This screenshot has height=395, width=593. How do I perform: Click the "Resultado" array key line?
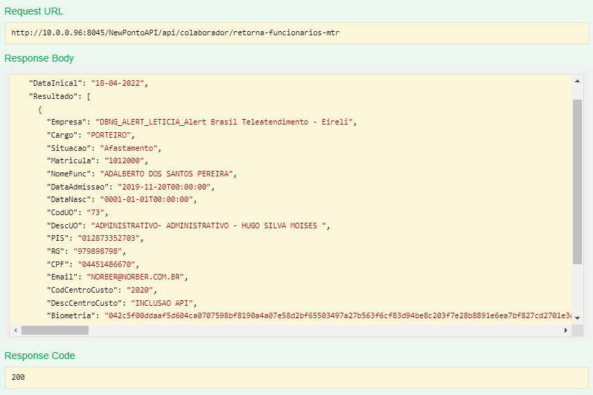click(x=57, y=95)
